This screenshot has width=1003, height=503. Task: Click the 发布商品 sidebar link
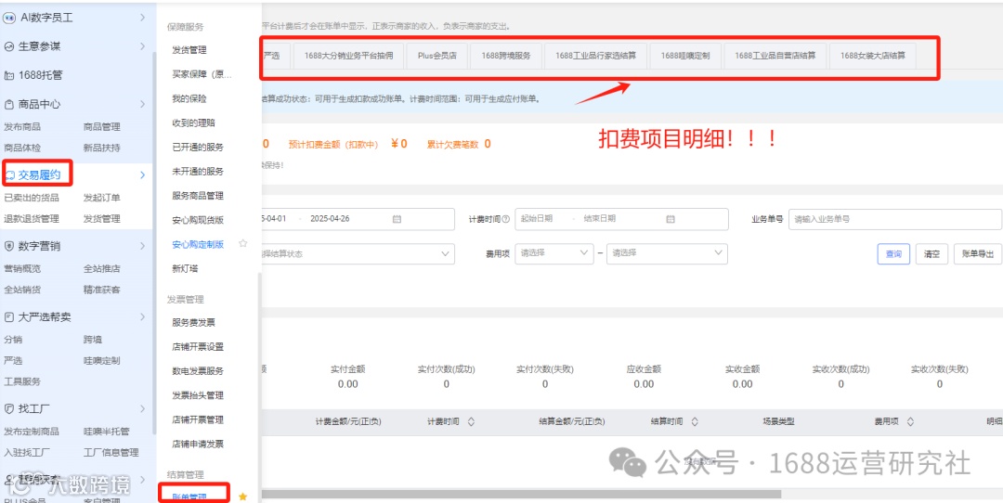pos(21,126)
